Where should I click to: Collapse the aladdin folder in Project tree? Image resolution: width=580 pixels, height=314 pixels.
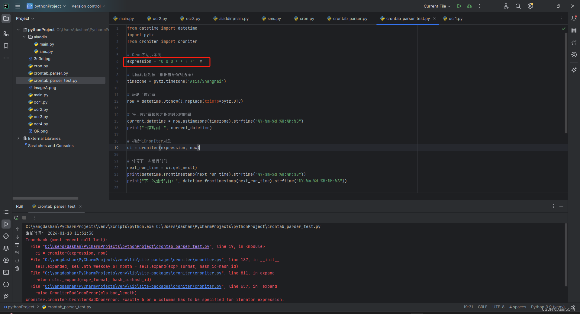(24, 37)
